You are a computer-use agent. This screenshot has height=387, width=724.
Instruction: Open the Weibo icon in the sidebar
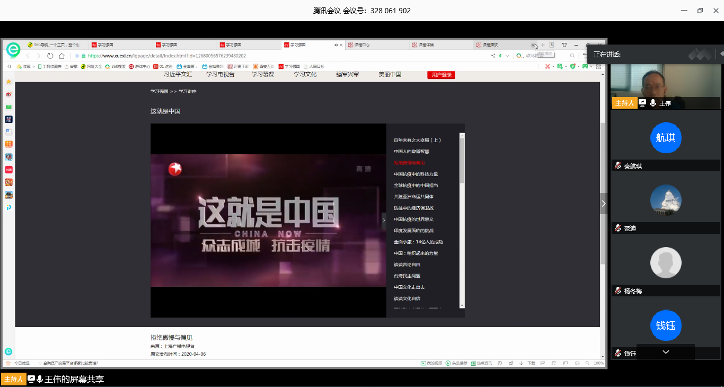point(8,94)
